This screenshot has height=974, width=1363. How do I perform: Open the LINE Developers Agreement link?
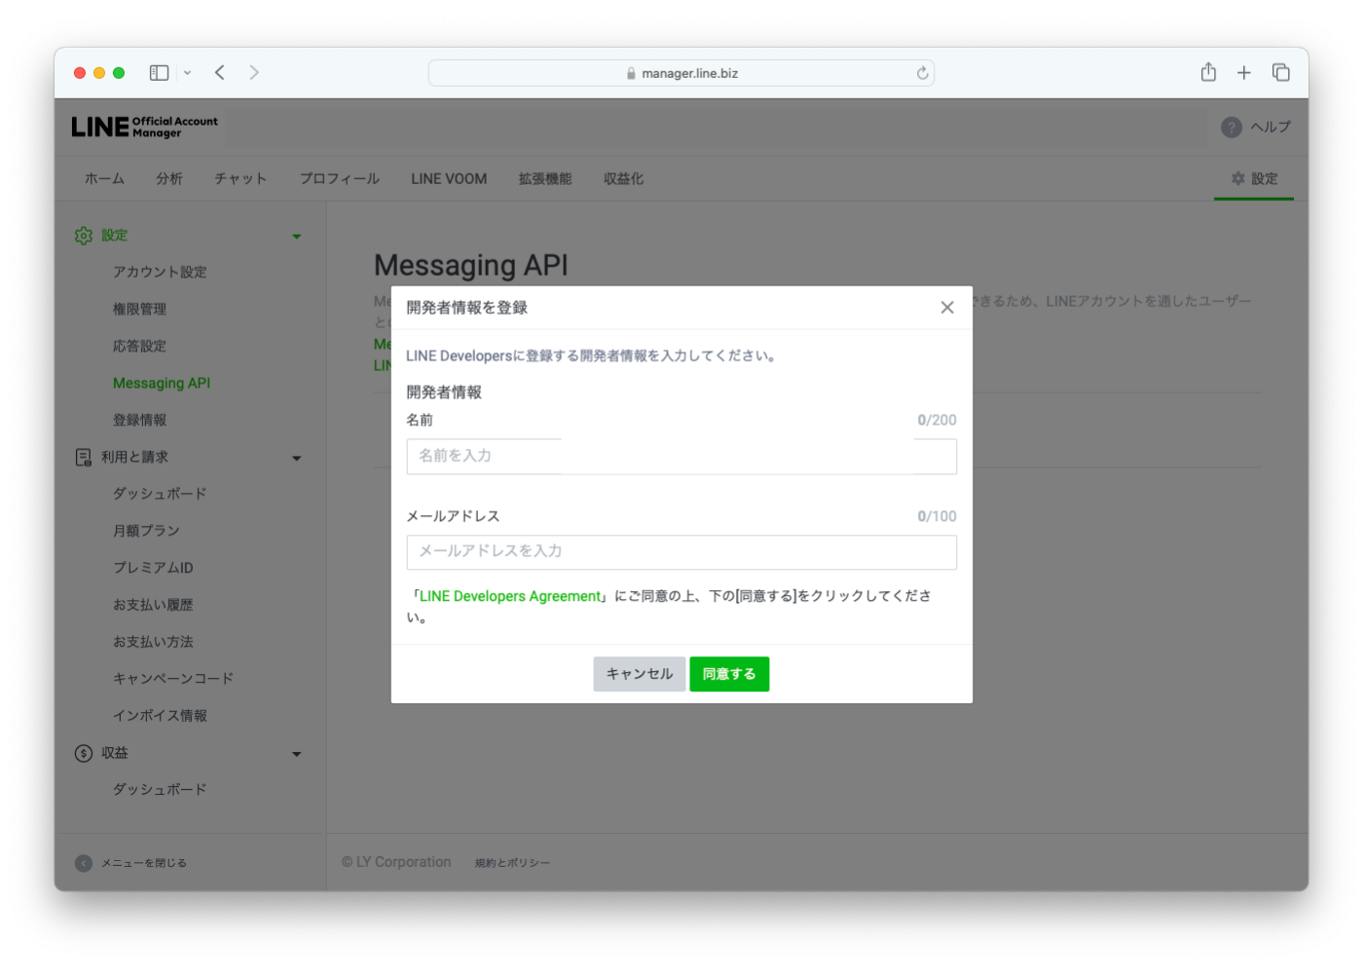click(510, 596)
